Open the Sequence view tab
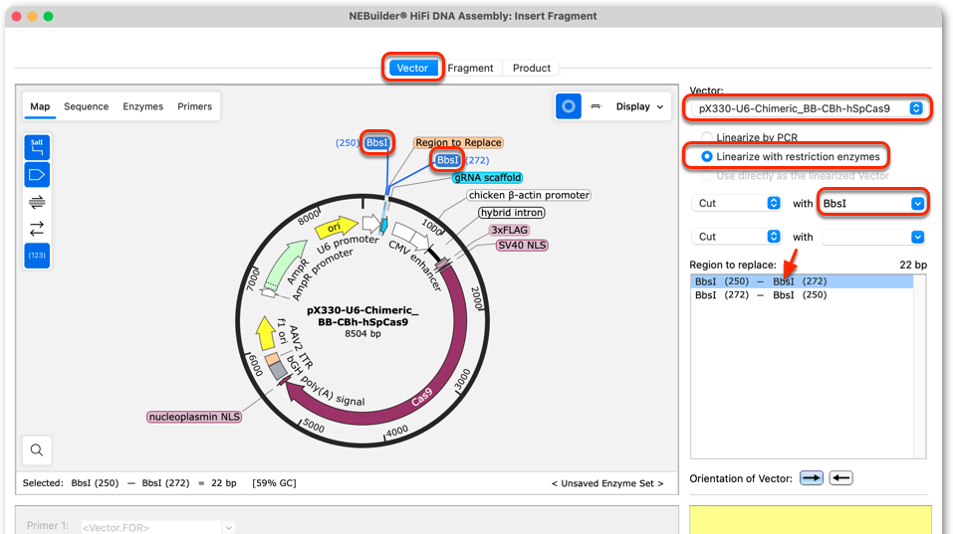953x534 pixels. pyautogui.click(x=87, y=106)
